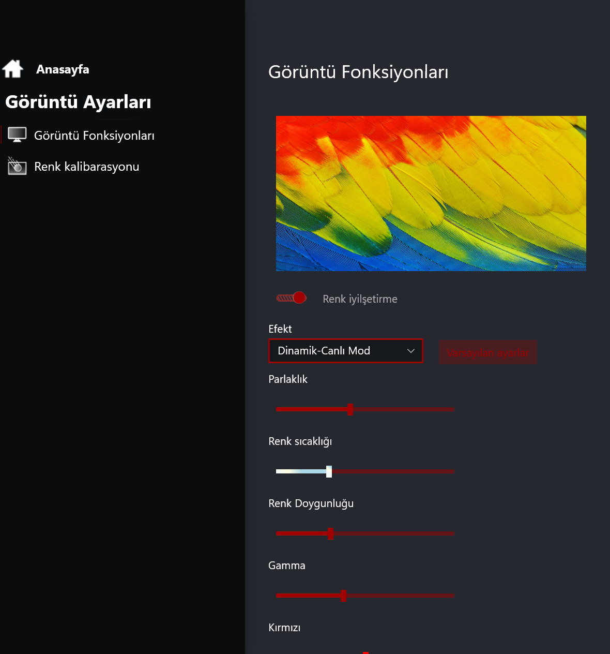Click the Anasayfa home icon
Image resolution: width=610 pixels, height=654 pixels.
tap(13, 69)
